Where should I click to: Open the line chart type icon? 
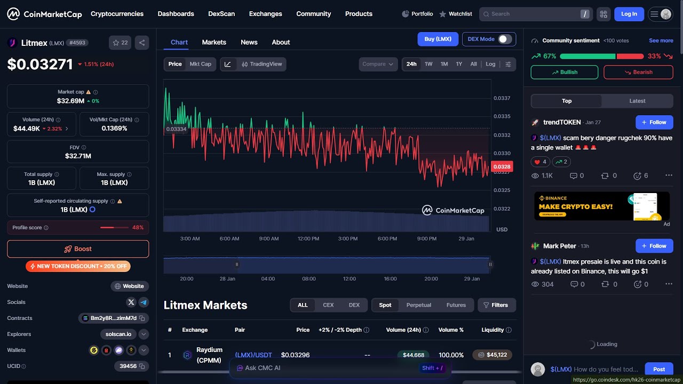(x=228, y=64)
